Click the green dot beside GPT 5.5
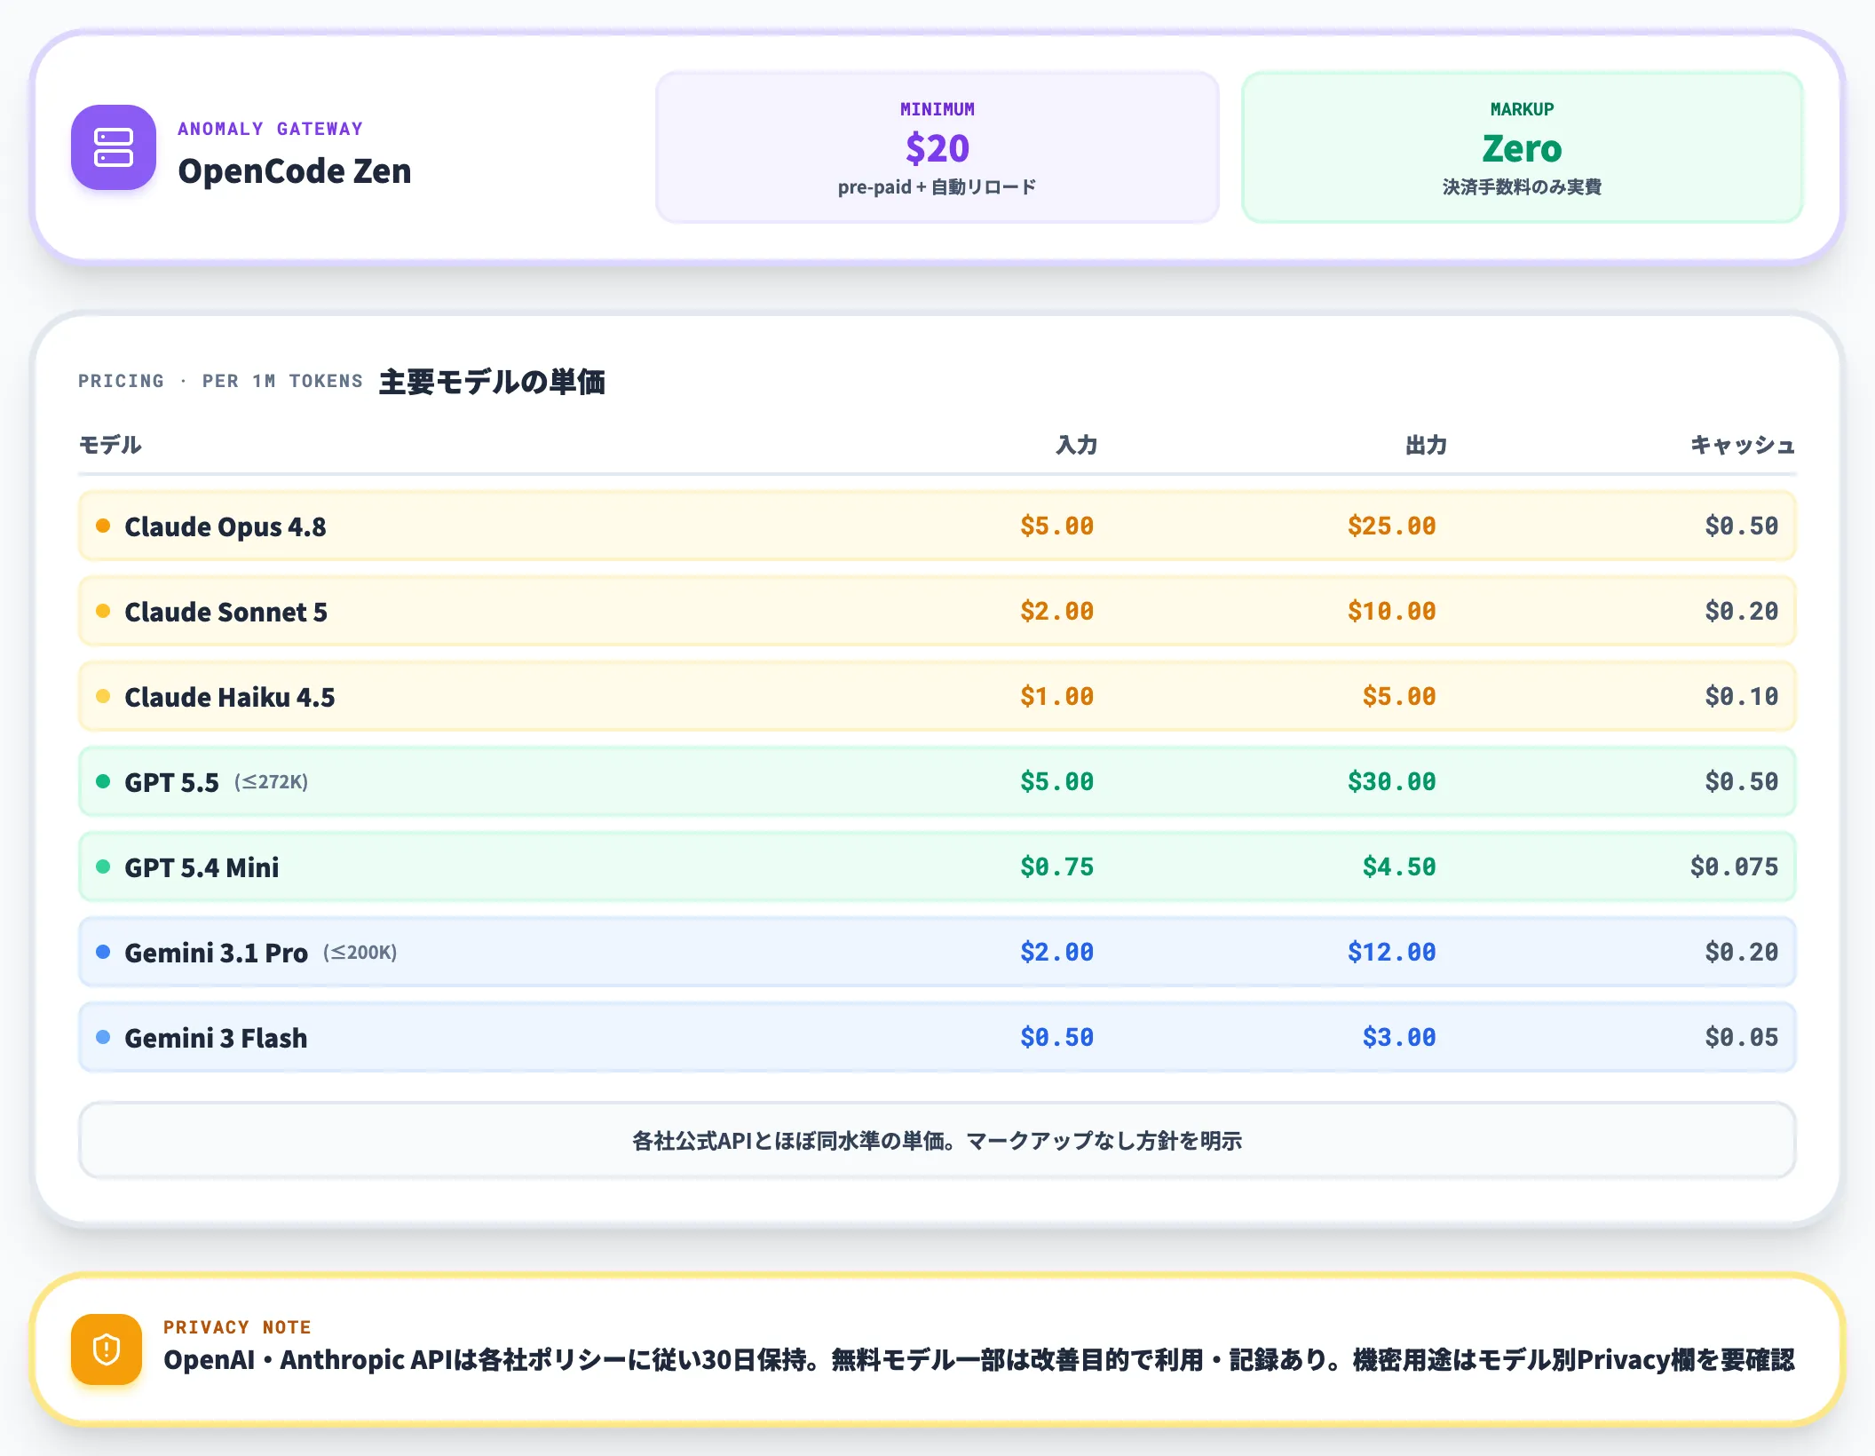 coord(103,781)
